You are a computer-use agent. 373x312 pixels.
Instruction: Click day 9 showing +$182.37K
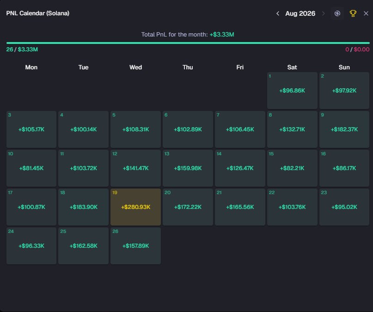[x=344, y=129]
